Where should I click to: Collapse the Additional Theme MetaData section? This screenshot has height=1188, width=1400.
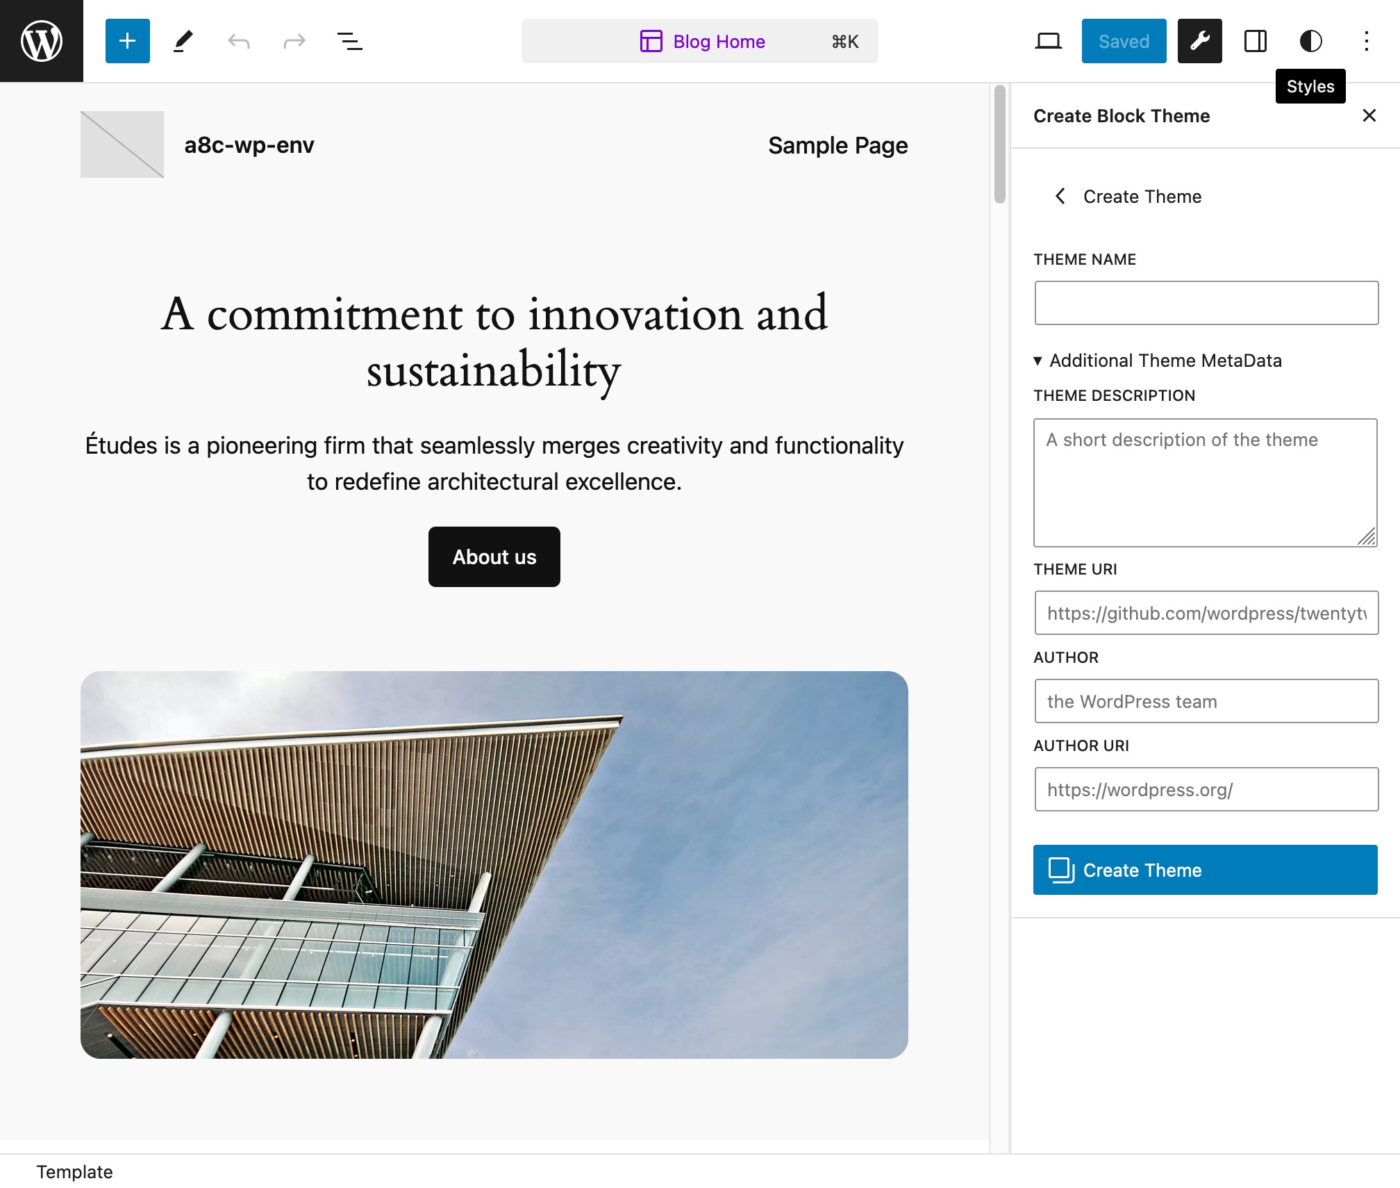click(x=1158, y=361)
